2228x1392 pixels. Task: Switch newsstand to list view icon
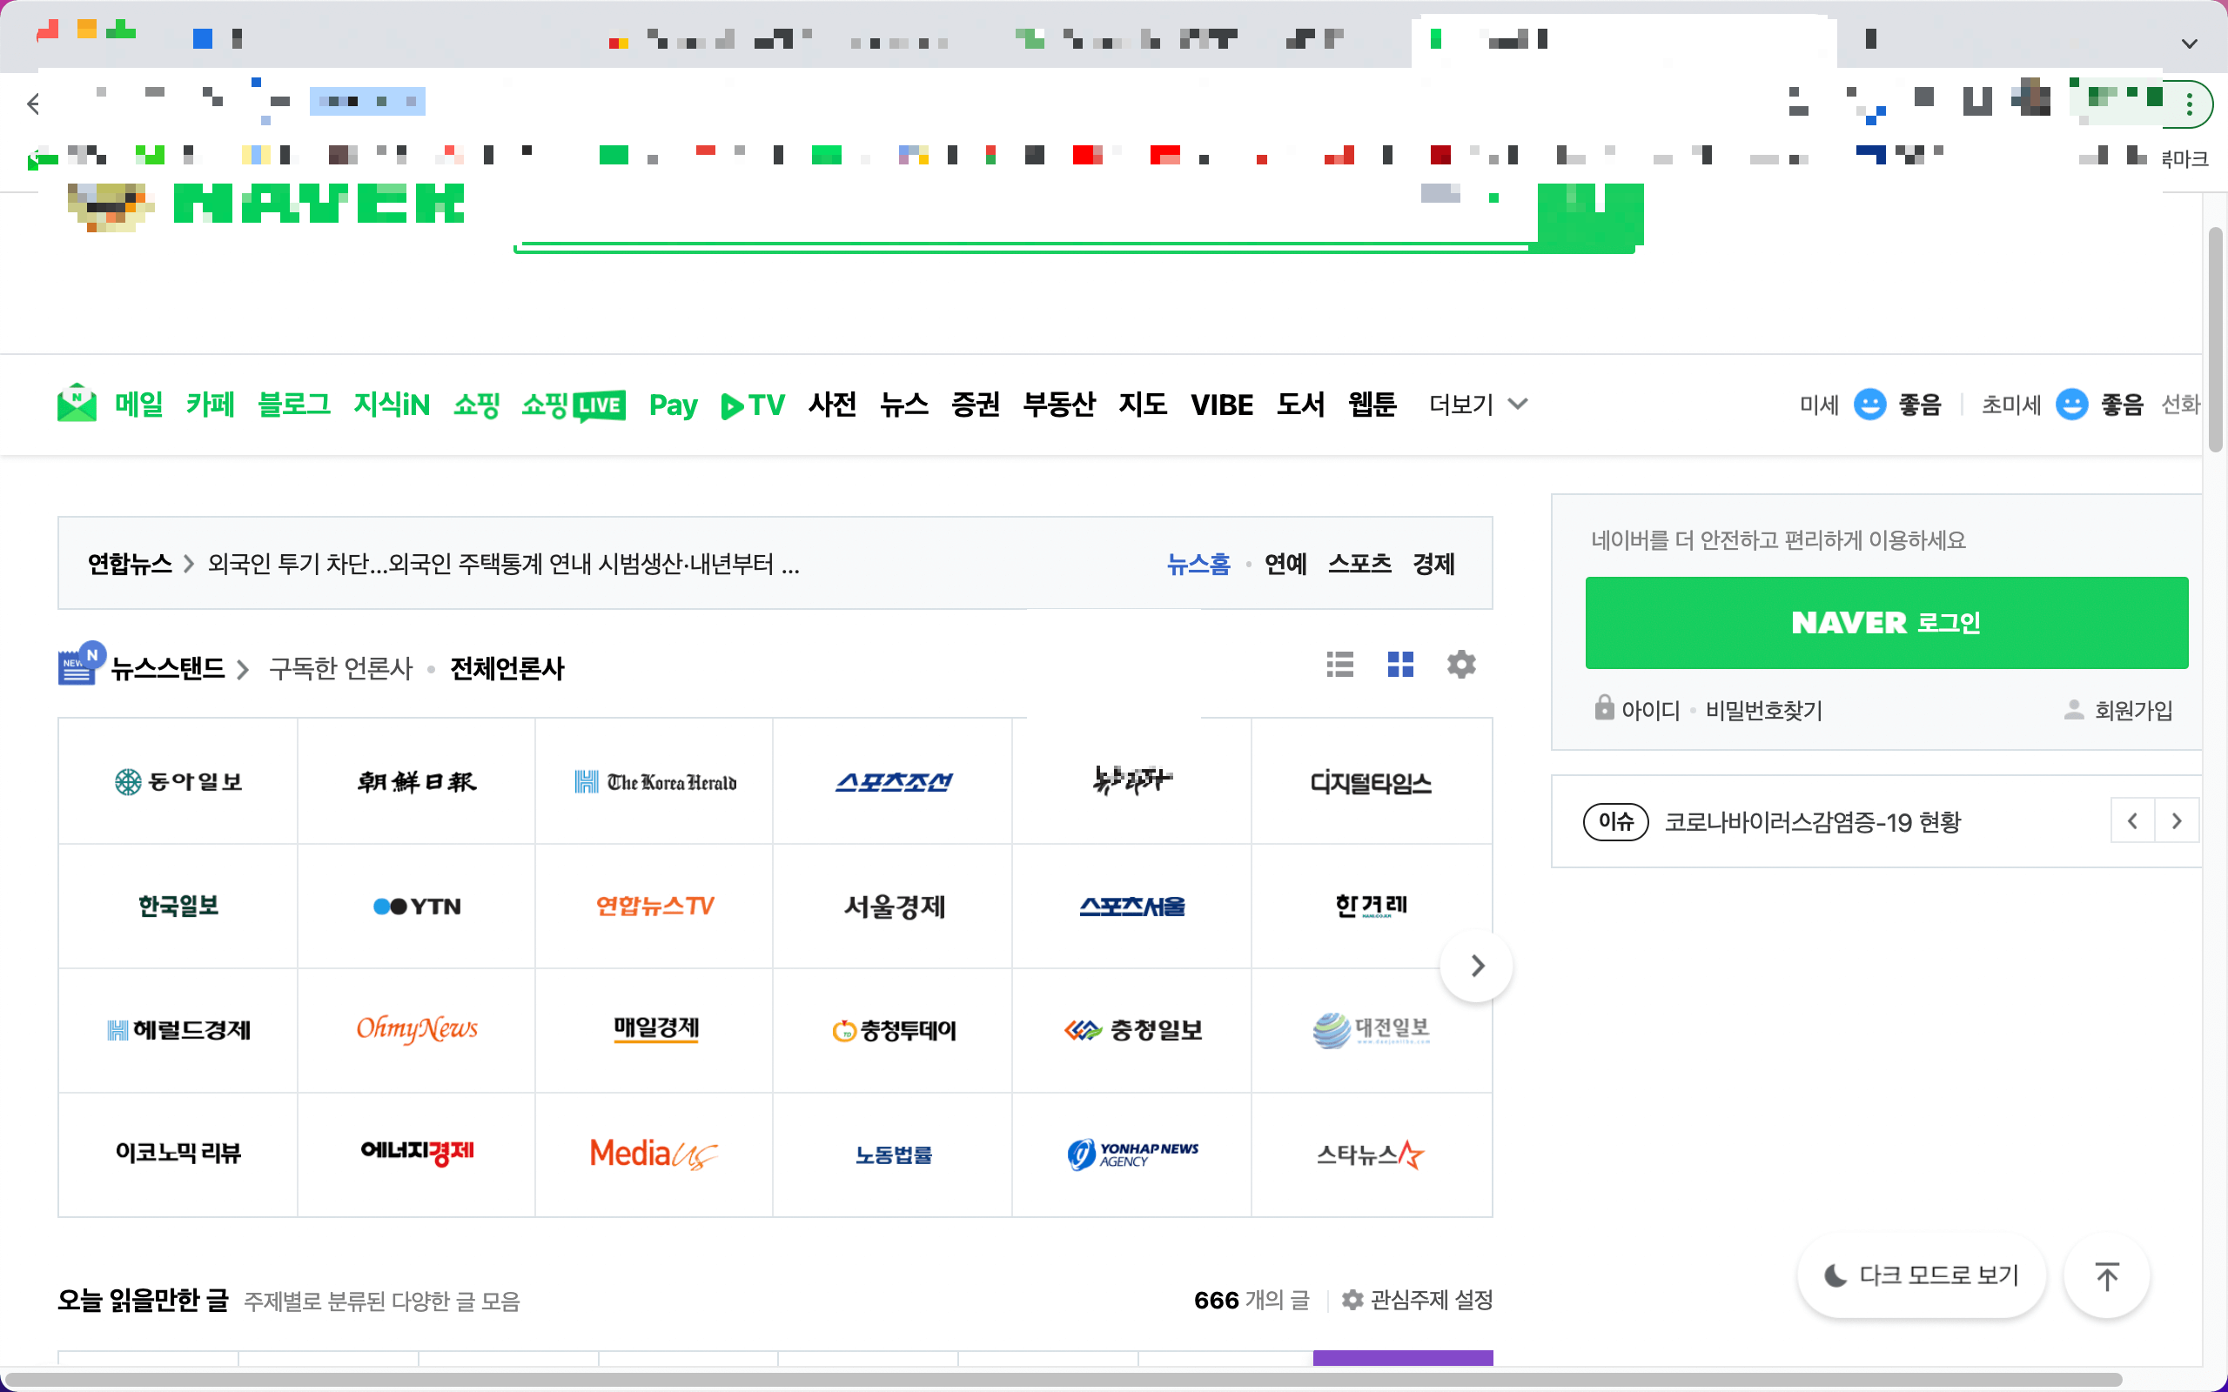[x=1339, y=664]
